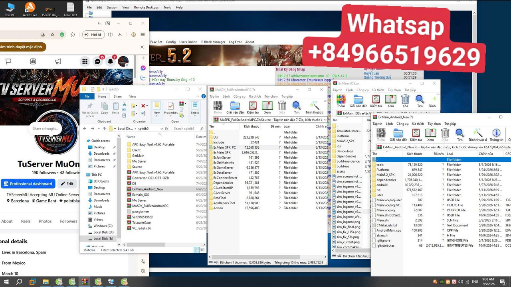Toggle browser split screen view icon

(x=110, y=35)
